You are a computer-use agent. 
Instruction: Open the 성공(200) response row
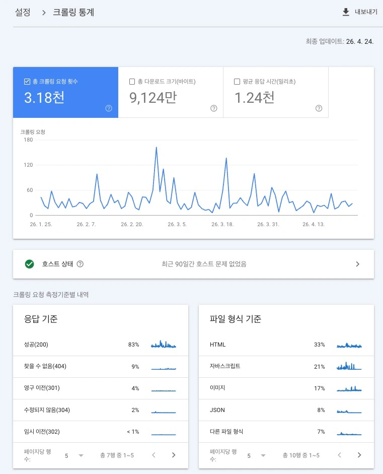click(101, 345)
